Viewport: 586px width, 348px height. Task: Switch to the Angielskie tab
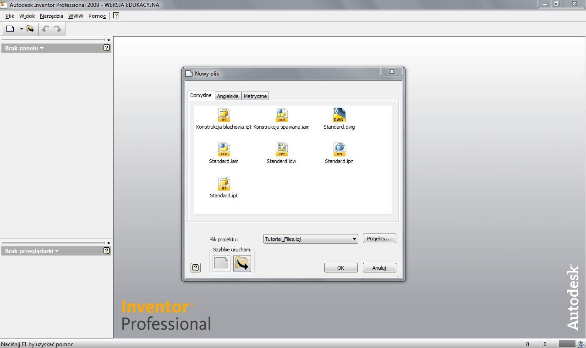point(228,96)
